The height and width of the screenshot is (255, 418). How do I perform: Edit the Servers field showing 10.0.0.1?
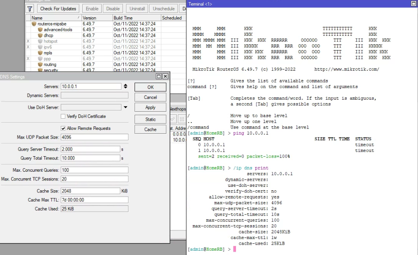point(91,86)
